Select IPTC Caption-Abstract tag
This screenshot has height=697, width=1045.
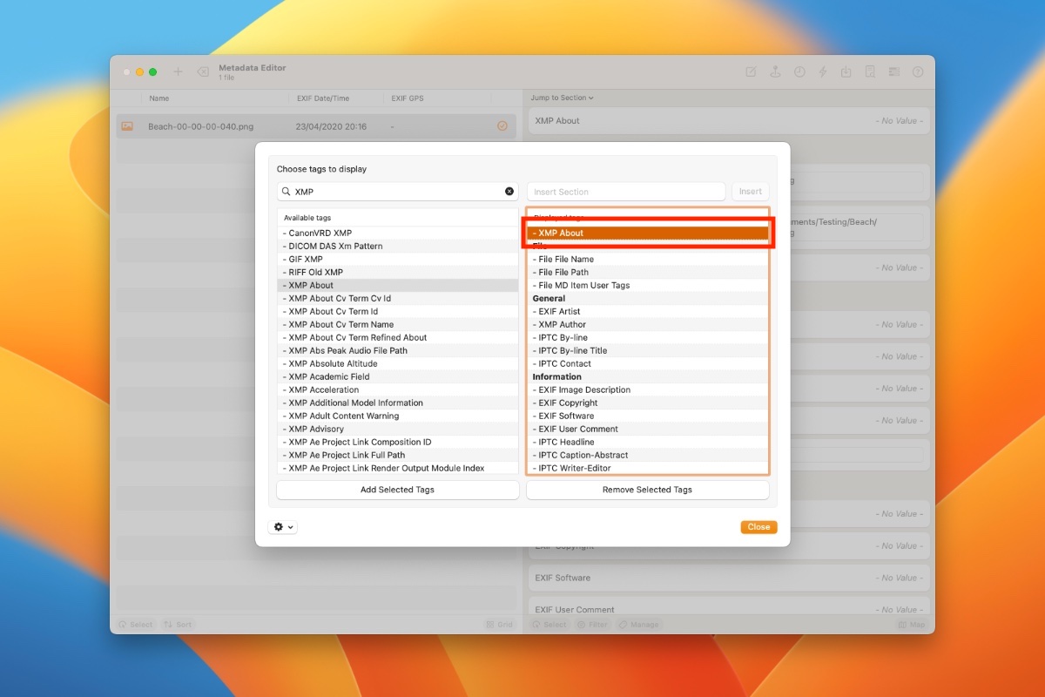(648, 455)
